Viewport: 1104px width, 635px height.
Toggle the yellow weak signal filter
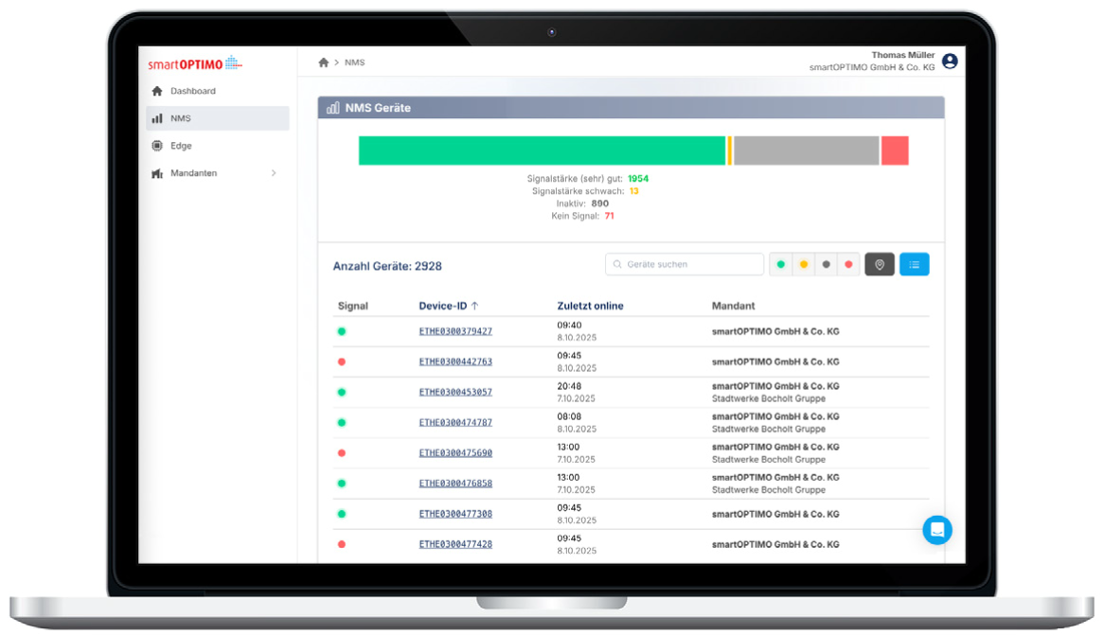coord(804,265)
